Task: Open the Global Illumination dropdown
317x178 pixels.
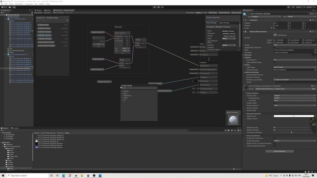Action: pos(295,141)
